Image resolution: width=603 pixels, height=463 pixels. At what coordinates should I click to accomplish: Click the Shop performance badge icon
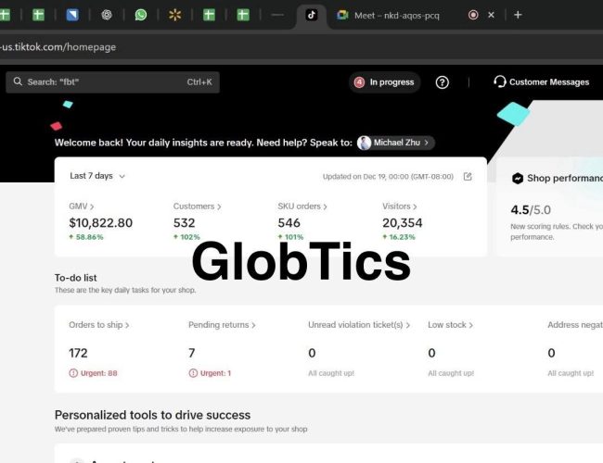518,178
